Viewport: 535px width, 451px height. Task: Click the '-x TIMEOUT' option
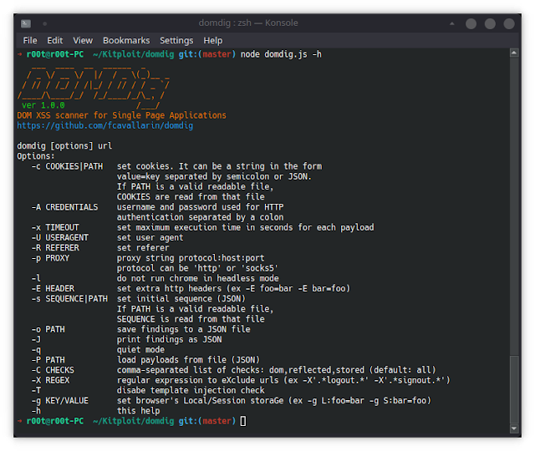(x=55, y=228)
